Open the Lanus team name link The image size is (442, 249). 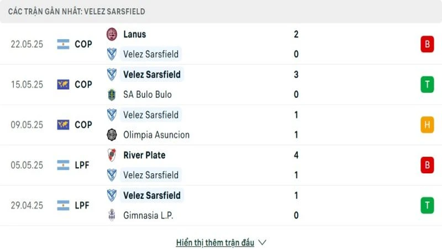[135, 34]
